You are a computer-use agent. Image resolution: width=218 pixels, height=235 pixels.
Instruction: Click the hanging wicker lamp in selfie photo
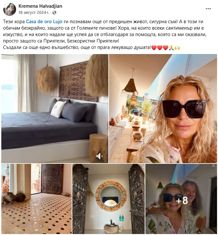pos(131,85)
